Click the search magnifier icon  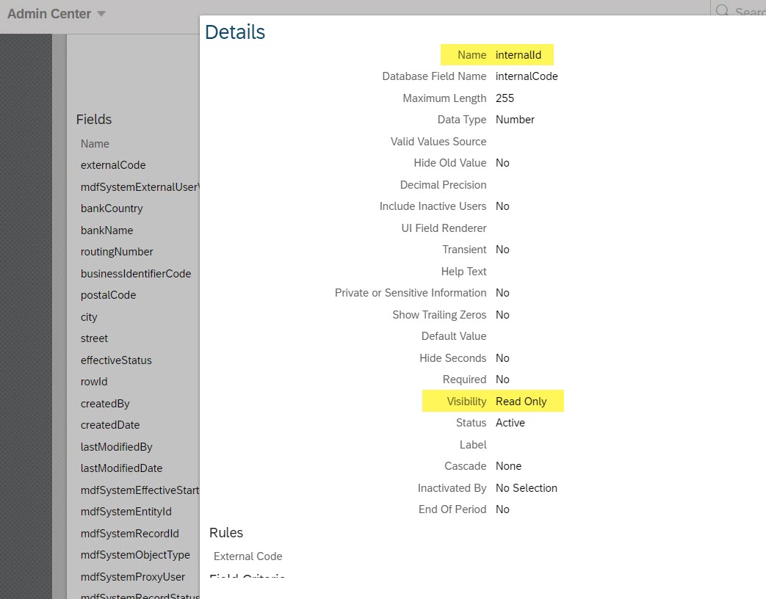722,10
